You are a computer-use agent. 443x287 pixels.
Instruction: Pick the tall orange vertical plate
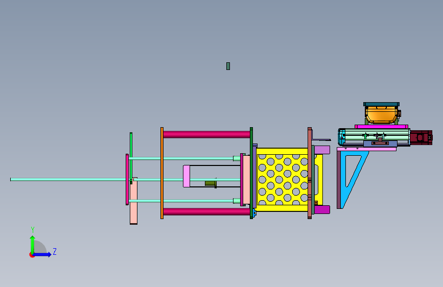pos(162,173)
